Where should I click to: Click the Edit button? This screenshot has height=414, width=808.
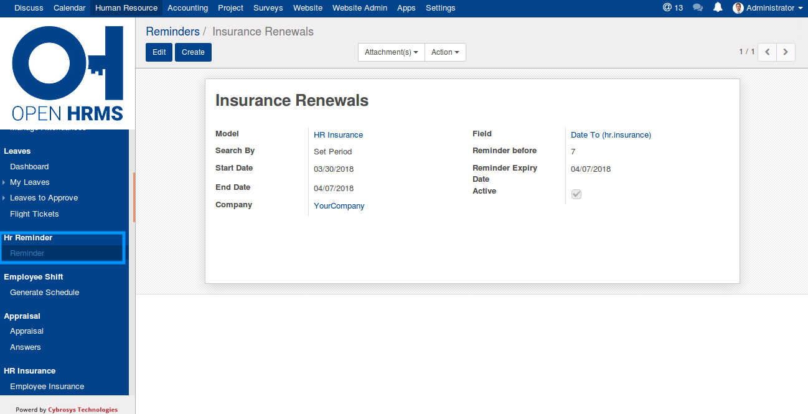point(159,52)
